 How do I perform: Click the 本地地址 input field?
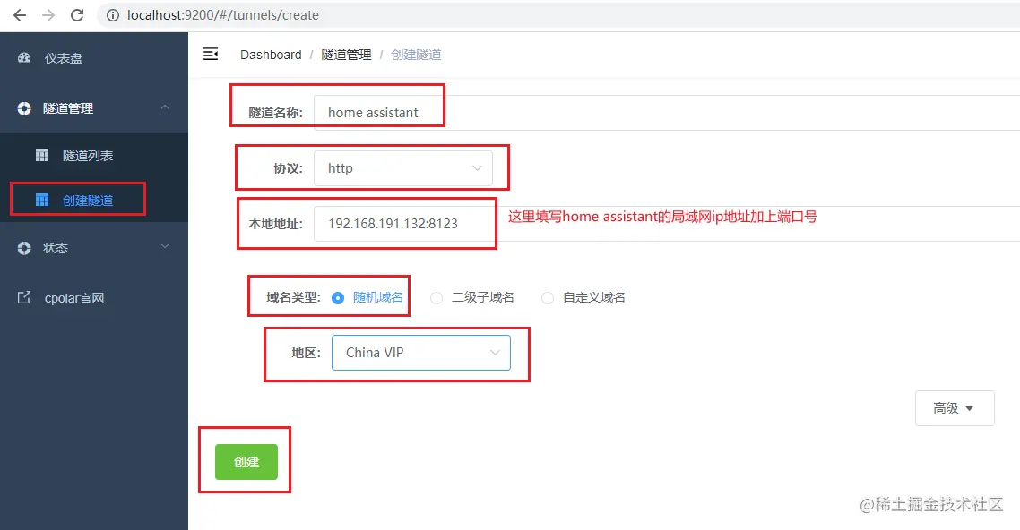(667, 224)
